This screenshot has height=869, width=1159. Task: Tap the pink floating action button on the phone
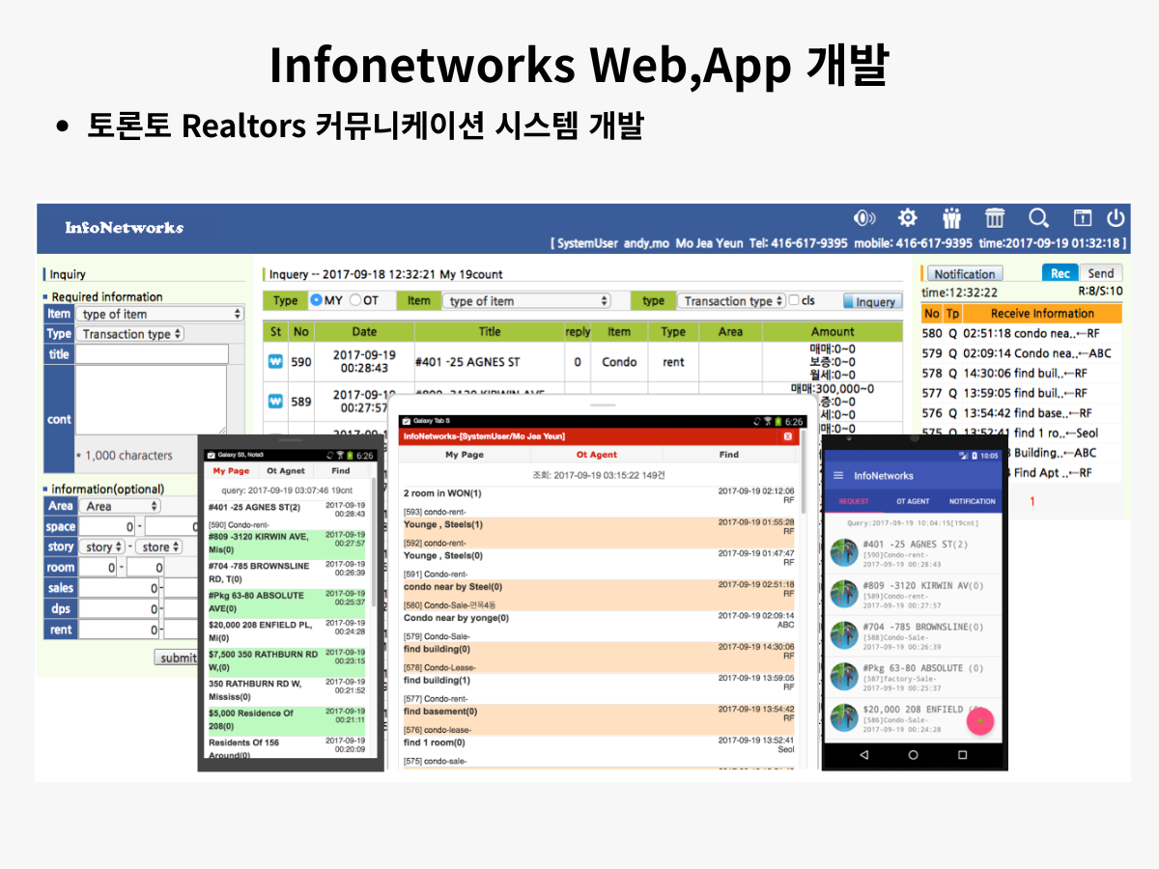tap(980, 721)
